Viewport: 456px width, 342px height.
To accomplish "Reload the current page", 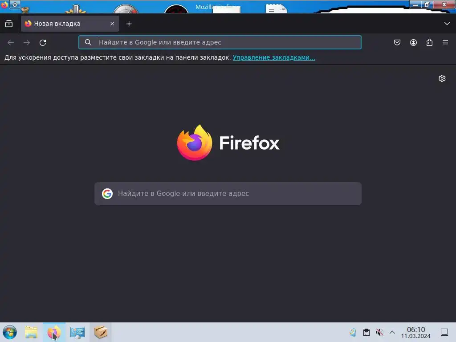I will click(x=43, y=42).
